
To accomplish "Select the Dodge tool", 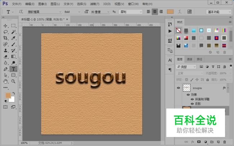I will tap(13, 63).
